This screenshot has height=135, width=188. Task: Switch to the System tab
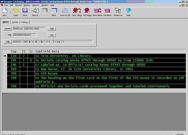(15, 22)
